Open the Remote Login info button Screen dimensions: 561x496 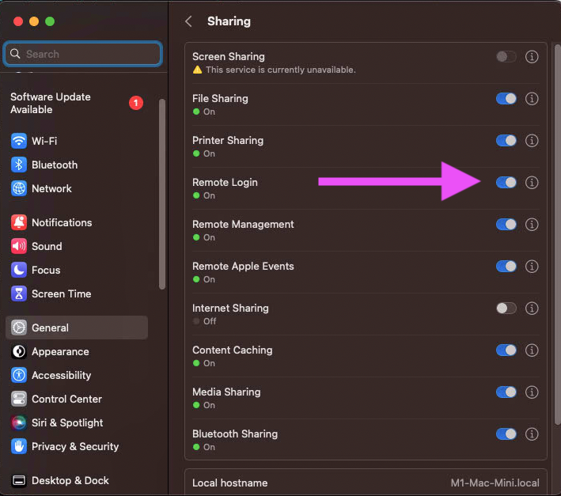tap(532, 183)
